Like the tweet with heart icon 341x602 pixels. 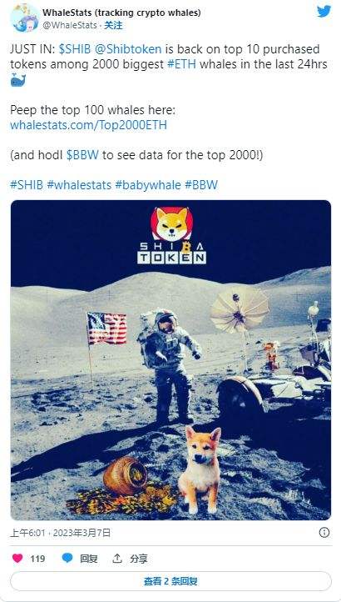17,559
